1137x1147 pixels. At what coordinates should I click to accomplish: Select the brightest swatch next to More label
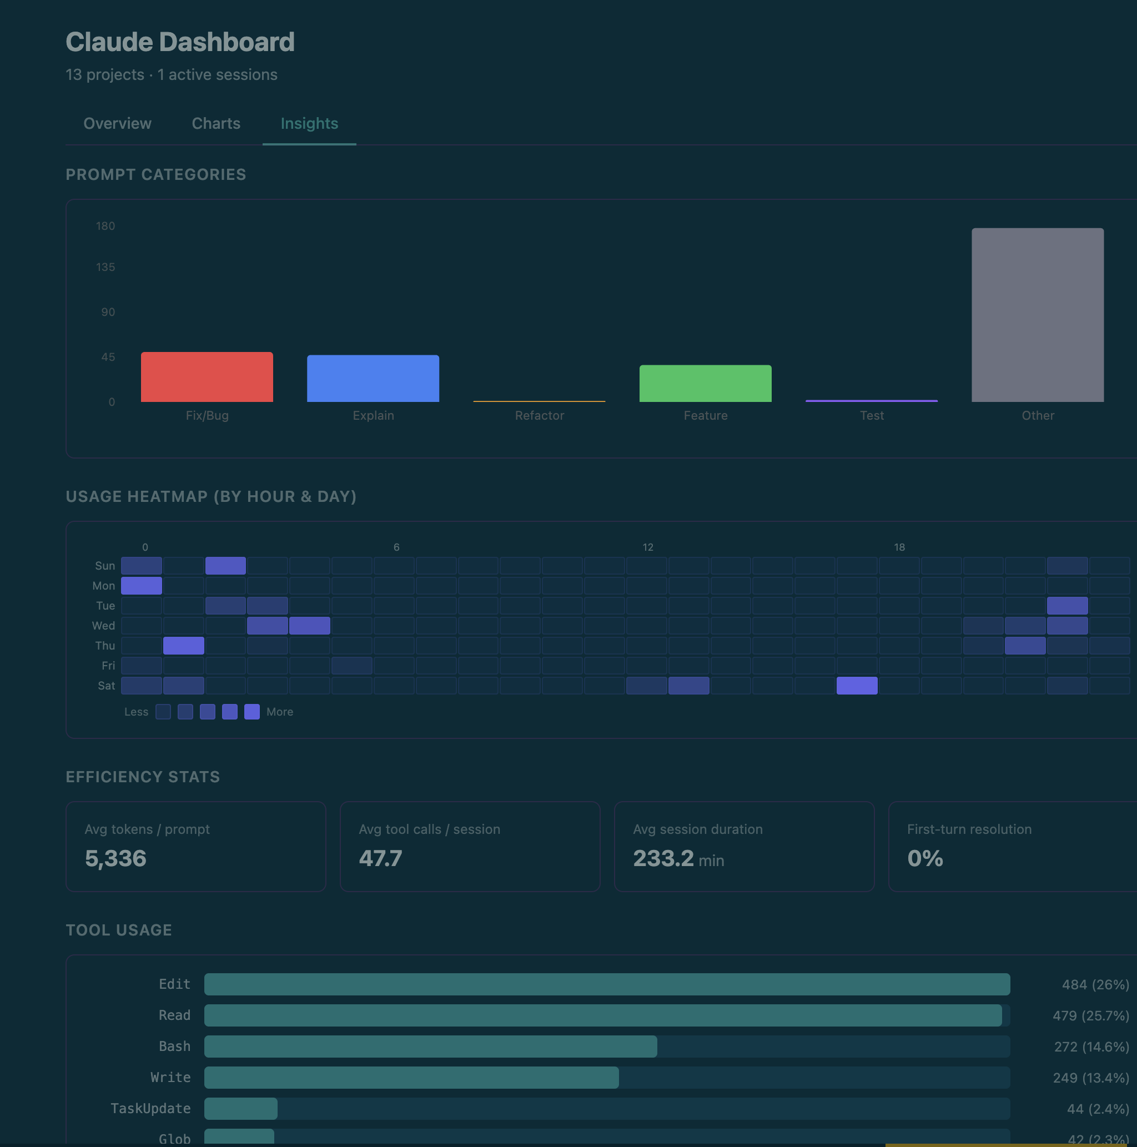(x=251, y=711)
